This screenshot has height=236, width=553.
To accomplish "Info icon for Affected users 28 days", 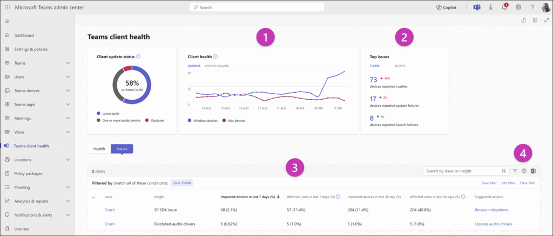I will [x=463, y=197].
